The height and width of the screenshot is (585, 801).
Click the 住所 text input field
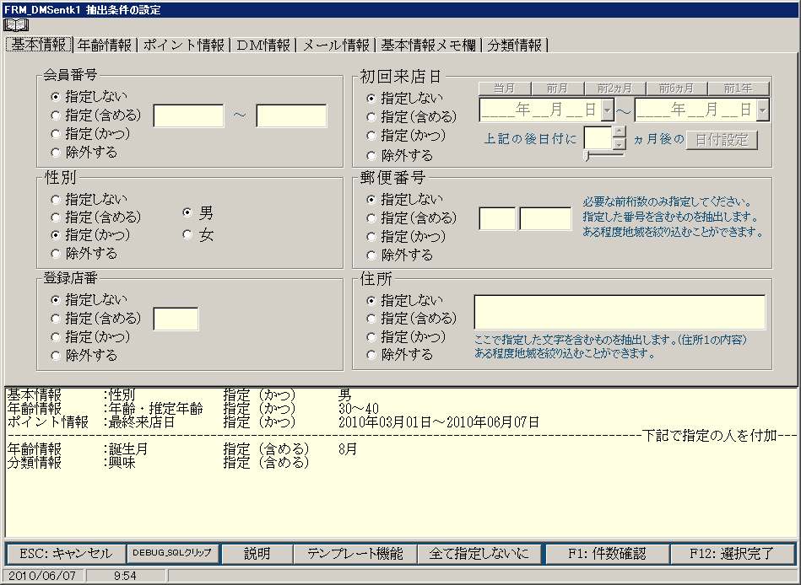[x=620, y=312]
